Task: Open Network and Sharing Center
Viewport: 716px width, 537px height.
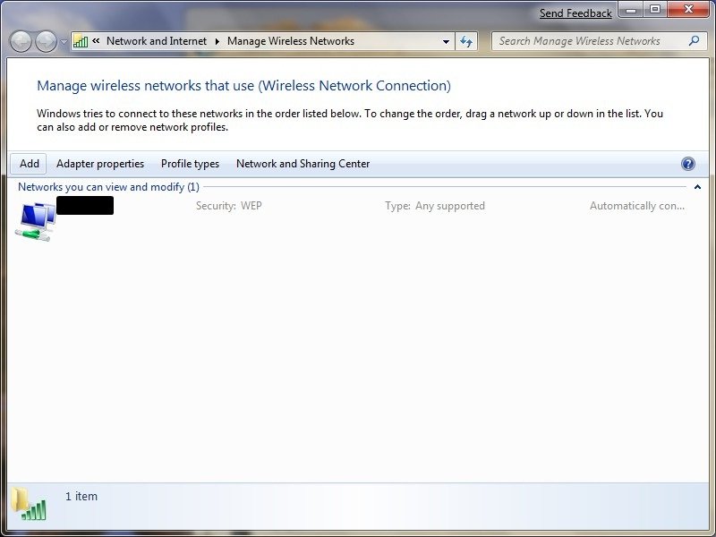Action: point(303,164)
